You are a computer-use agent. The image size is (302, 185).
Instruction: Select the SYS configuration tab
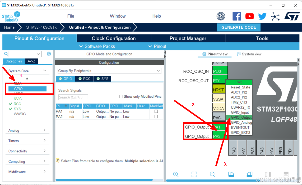pos(103,79)
